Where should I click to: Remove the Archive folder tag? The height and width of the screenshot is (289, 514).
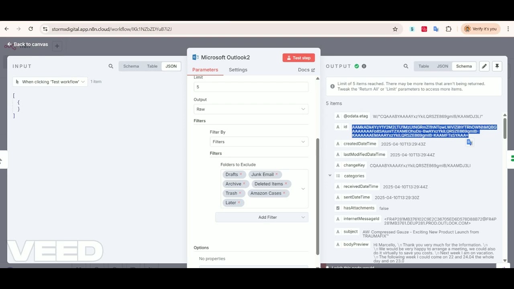point(244,184)
